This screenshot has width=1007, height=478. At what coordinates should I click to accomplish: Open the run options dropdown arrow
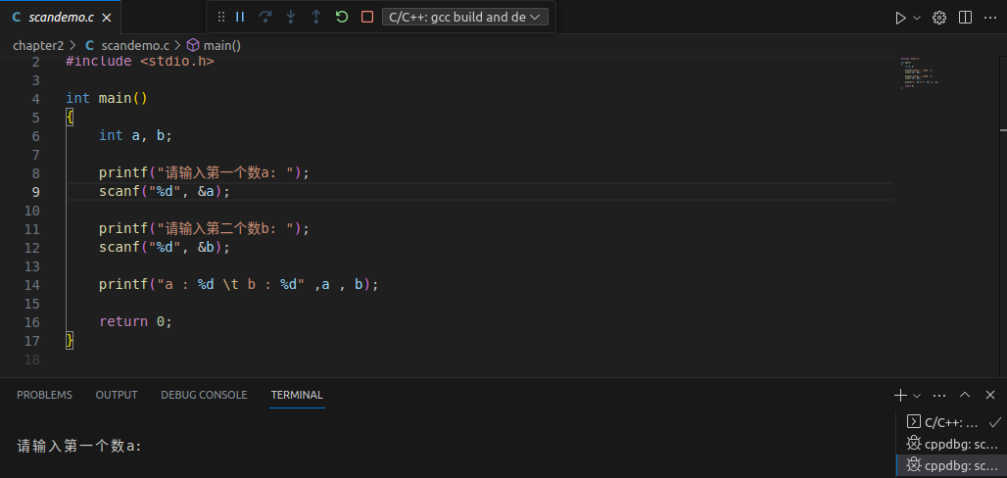pyautogui.click(x=917, y=18)
